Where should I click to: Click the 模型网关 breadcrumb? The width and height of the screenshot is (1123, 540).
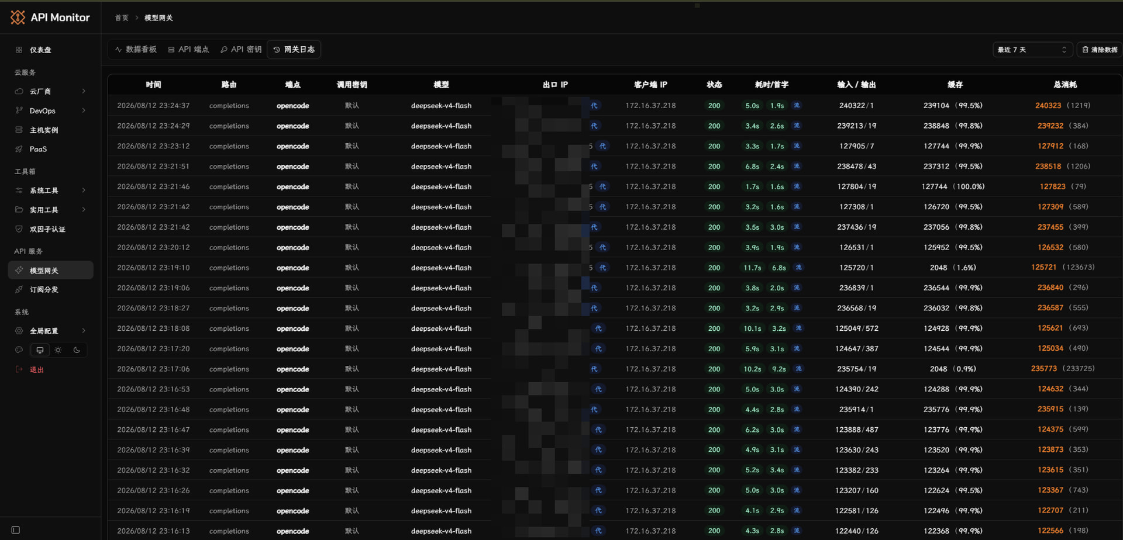[x=159, y=18]
